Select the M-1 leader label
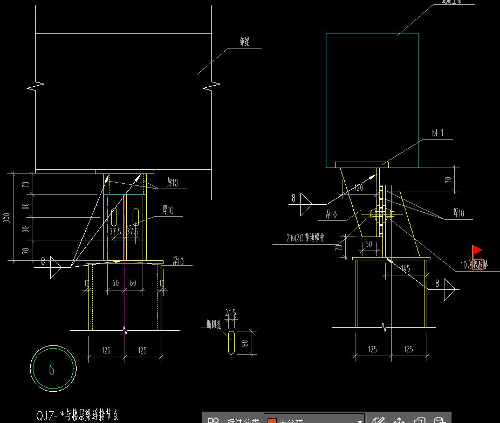Viewport: 500px width, 423px height. pos(437,133)
